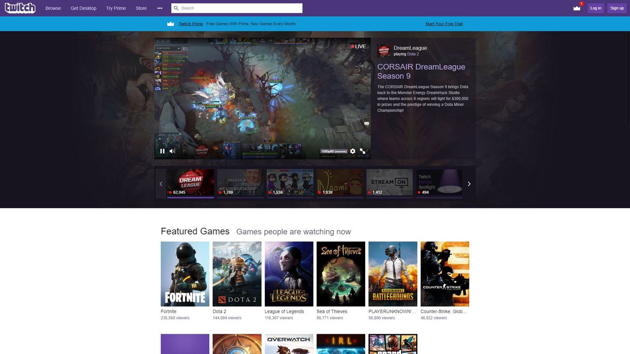
Task: Click the Featured Games heading
Action: pos(195,231)
